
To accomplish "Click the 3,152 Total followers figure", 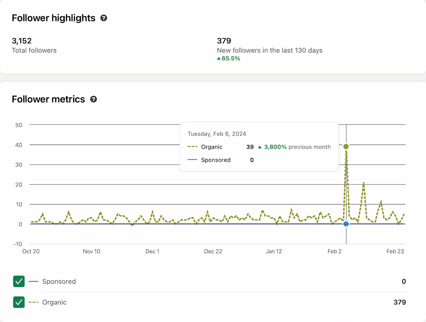I will [22, 41].
